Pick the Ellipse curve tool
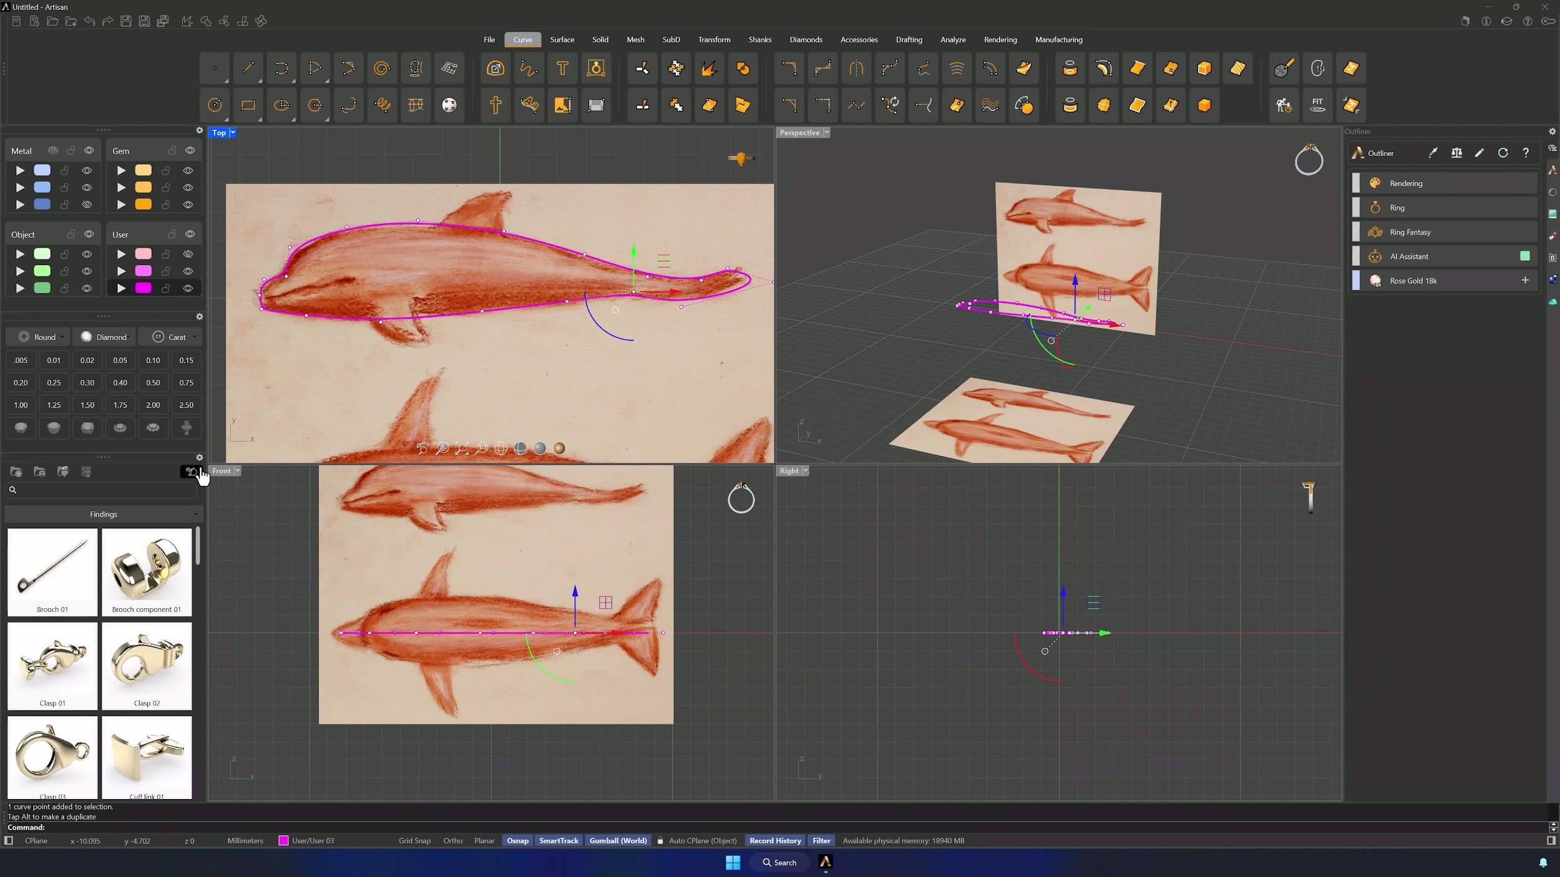The width and height of the screenshot is (1560, 877). 281,105
